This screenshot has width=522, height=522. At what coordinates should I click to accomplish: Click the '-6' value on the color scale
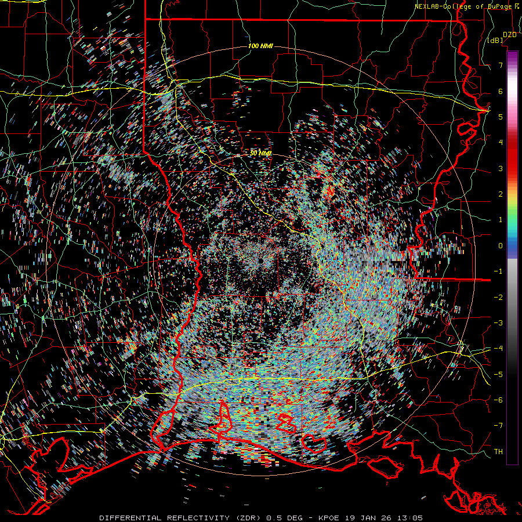coord(498,400)
